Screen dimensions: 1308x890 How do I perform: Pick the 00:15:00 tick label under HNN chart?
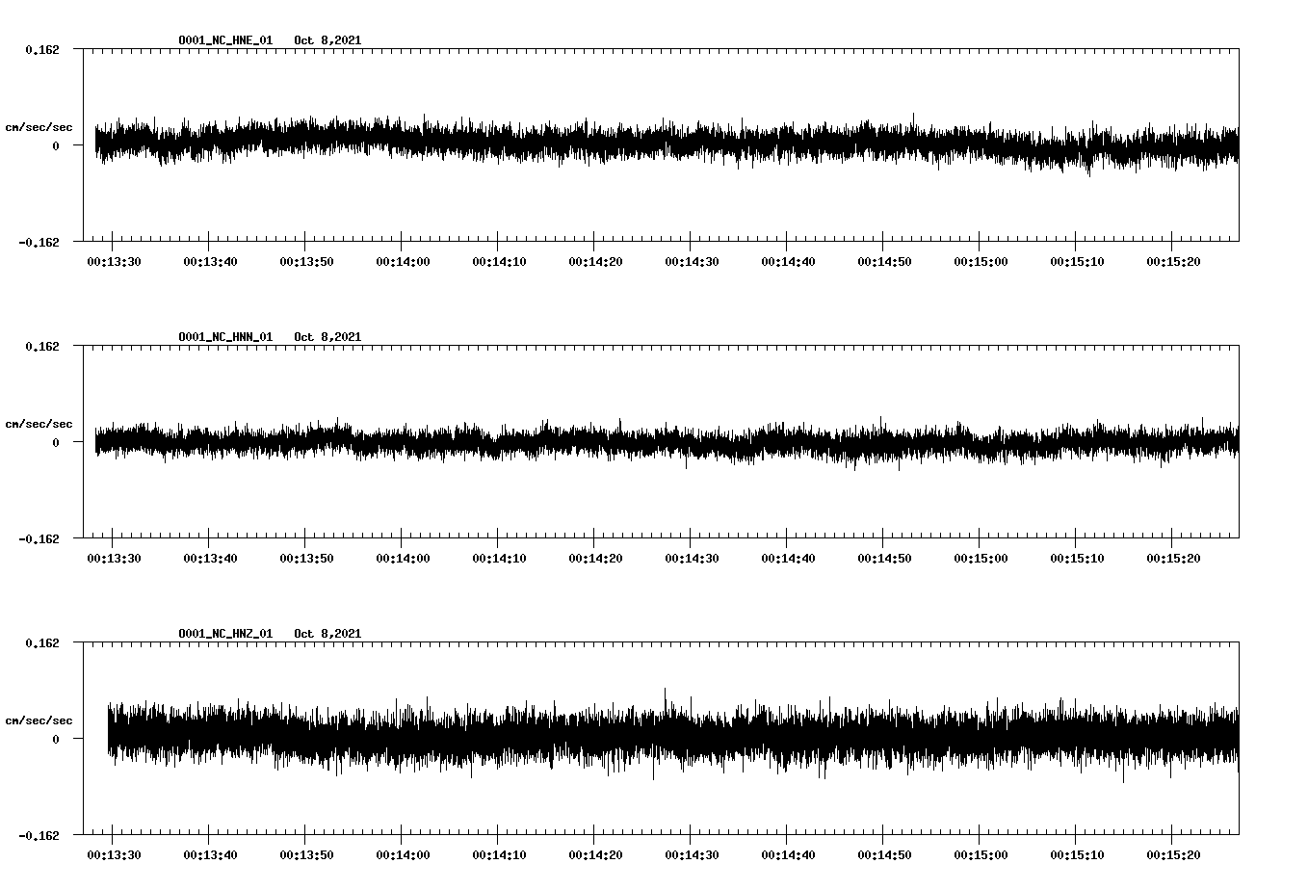[x=981, y=559]
